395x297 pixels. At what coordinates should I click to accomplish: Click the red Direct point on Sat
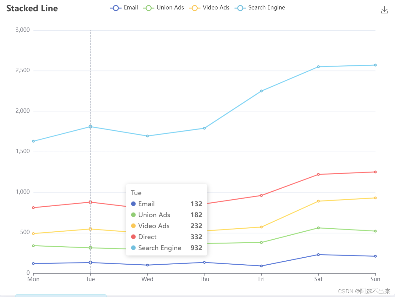318,174
